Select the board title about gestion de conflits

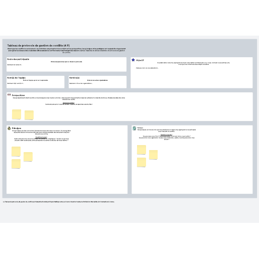(39, 46)
